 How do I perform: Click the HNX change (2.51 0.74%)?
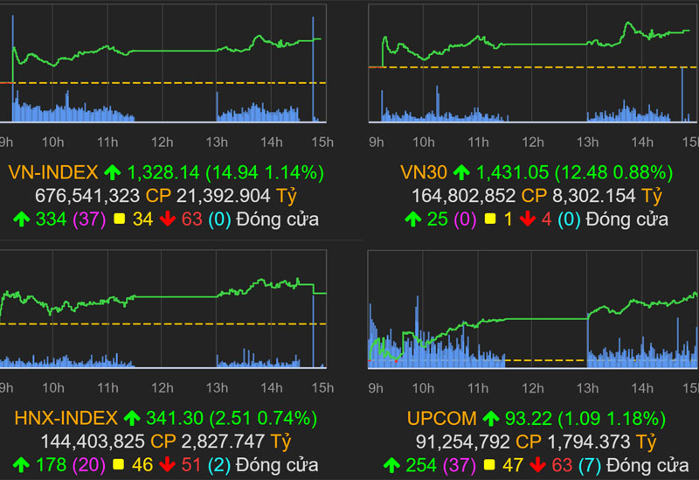click(264, 419)
